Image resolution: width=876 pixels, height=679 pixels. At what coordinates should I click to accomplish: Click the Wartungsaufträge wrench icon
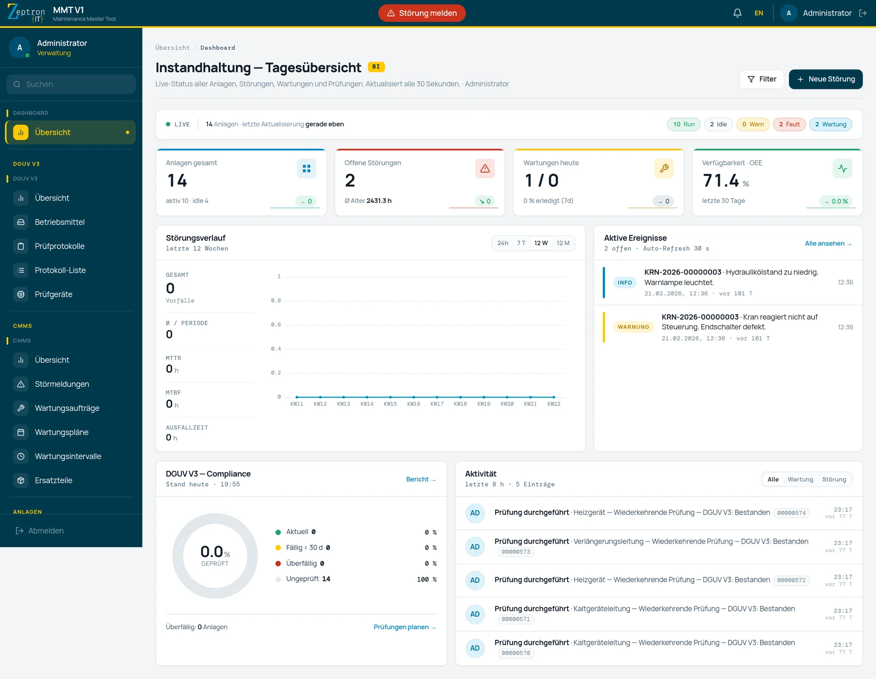coord(21,408)
